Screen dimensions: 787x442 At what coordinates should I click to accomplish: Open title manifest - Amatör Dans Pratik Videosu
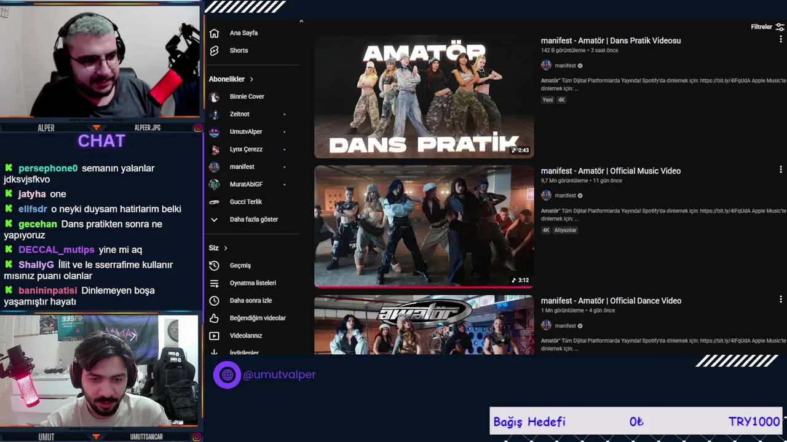pyautogui.click(x=611, y=41)
